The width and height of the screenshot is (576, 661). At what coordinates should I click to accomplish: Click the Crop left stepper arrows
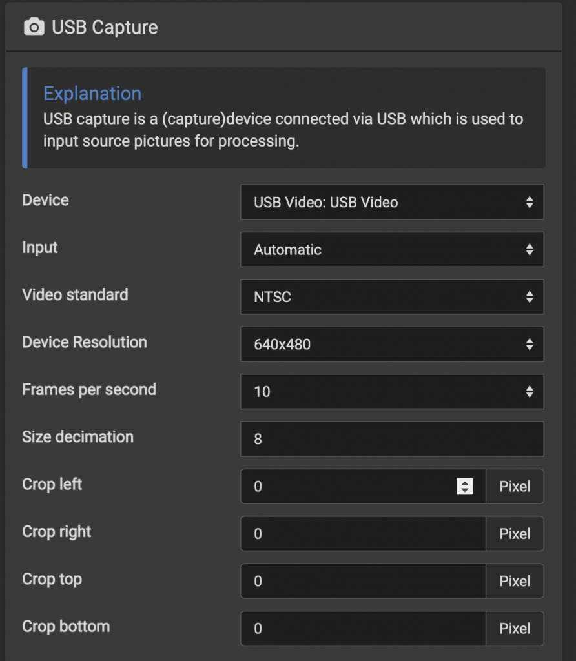(465, 487)
